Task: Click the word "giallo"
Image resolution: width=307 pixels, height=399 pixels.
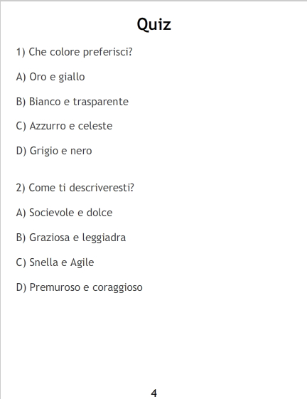Action: click(72, 77)
